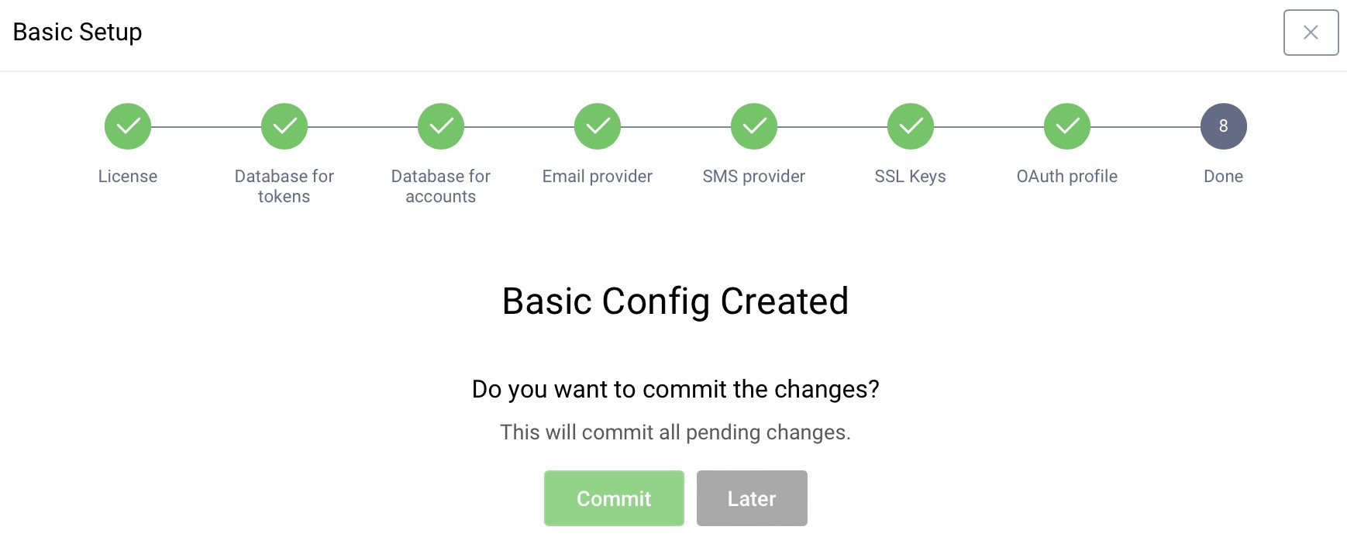The height and width of the screenshot is (544, 1347).
Task: Dismiss the Basic Setup dialog
Action: tap(1311, 32)
